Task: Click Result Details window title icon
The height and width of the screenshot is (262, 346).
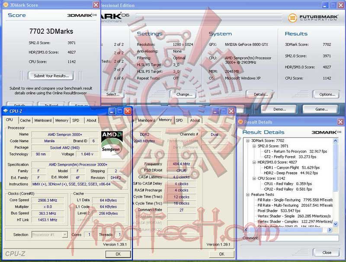Action: (240, 122)
